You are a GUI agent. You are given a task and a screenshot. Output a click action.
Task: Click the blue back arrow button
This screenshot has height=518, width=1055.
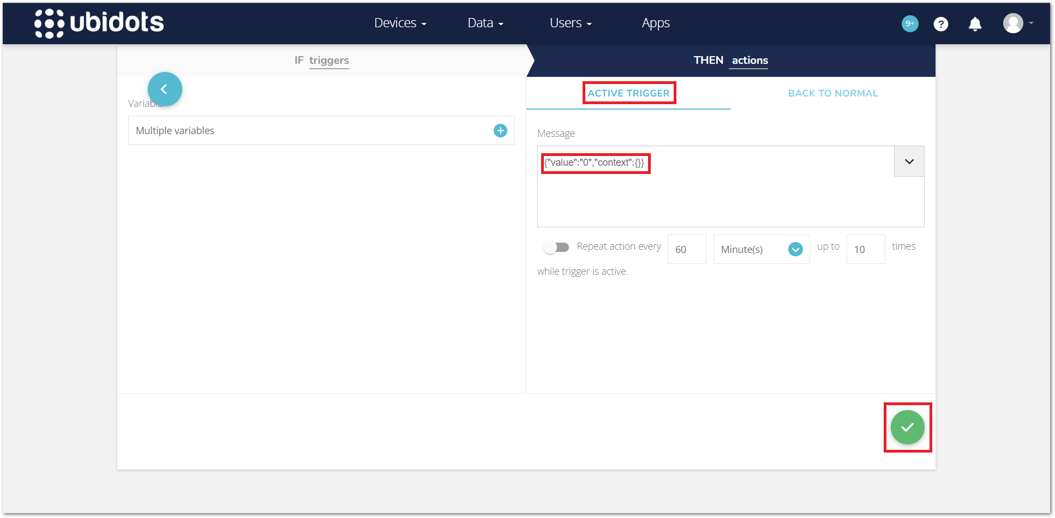click(165, 89)
